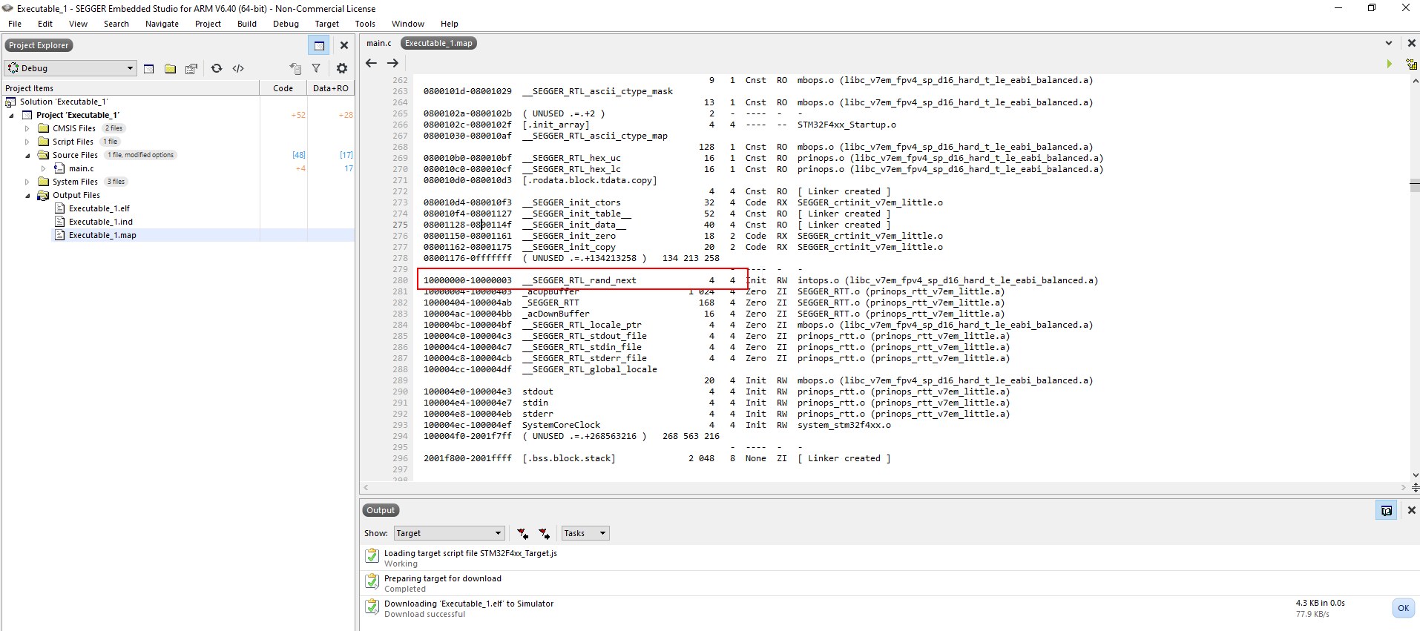Viewport: 1420px width, 631px height.
Task: Navigate back with the left arrow
Action: (372, 63)
